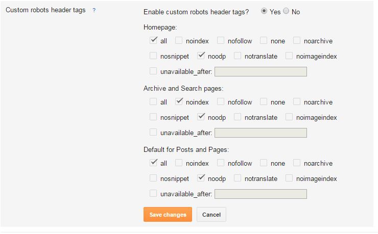Check Posts and Pages 'unavailable_after' checkbox

point(153,193)
